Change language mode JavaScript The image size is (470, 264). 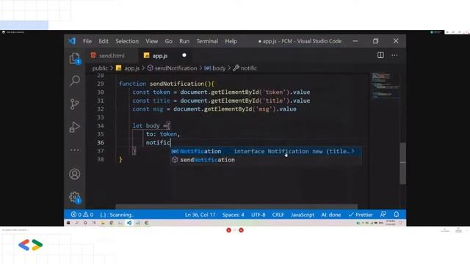pyautogui.click(x=303, y=215)
